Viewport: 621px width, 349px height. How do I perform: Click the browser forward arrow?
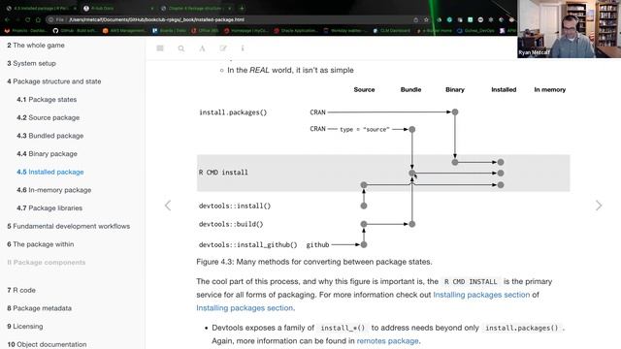(17, 19)
